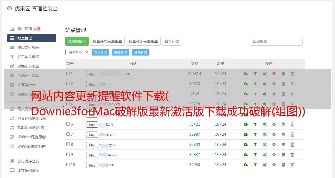Click filter icon in row with 456814 articles
This screenshot has width=335, height=178.
(x=255, y=74)
